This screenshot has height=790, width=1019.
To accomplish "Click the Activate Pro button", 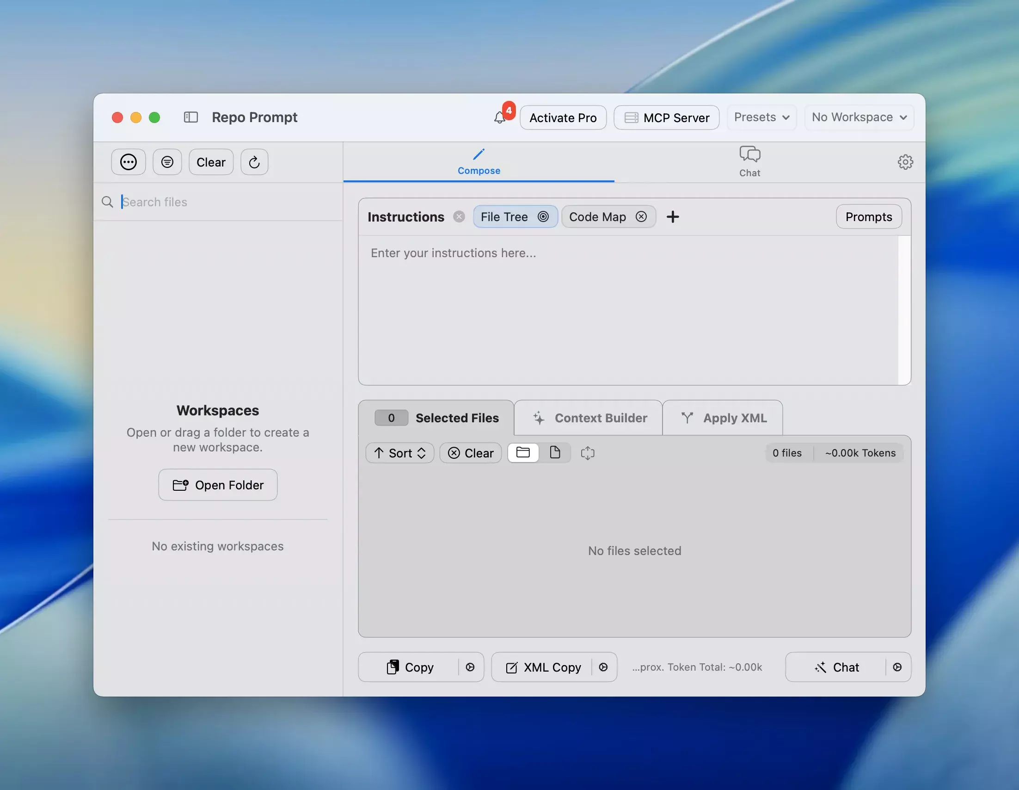I will (x=563, y=117).
